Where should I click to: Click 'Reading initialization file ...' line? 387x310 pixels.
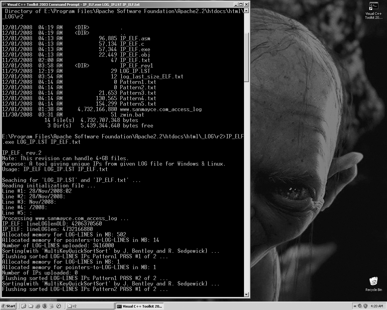coord(49,186)
